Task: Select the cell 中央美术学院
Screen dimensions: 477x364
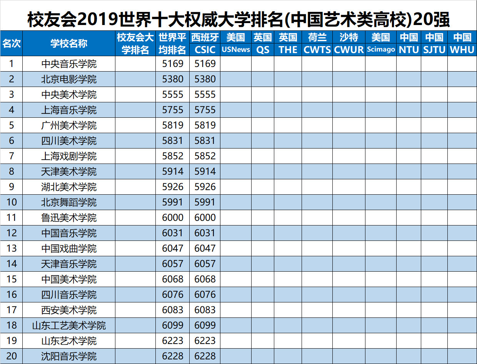Action: click(x=69, y=95)
